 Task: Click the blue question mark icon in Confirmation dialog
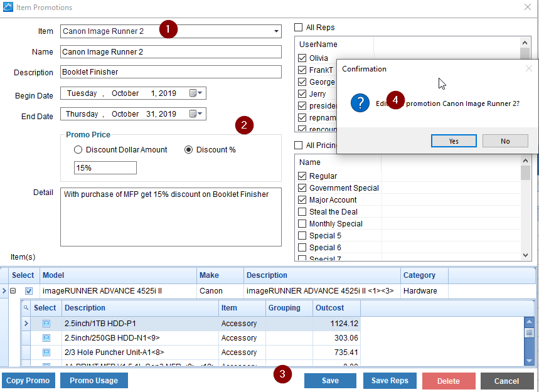[360, 103]
